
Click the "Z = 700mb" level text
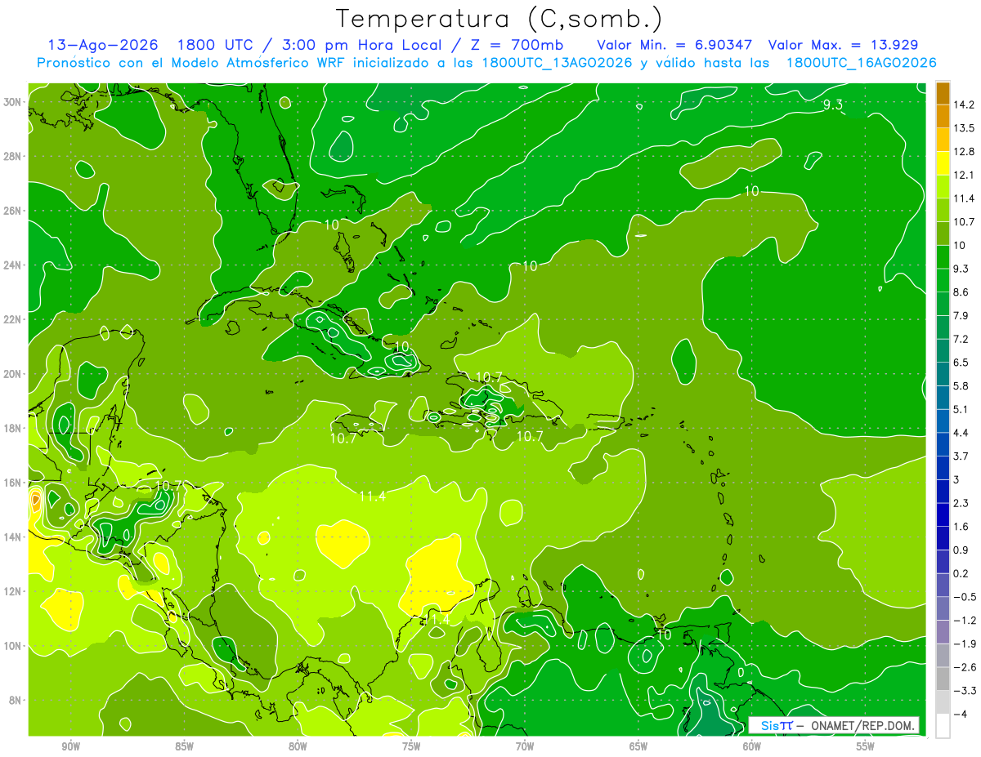pyautogui.click(x=515, y=45)
